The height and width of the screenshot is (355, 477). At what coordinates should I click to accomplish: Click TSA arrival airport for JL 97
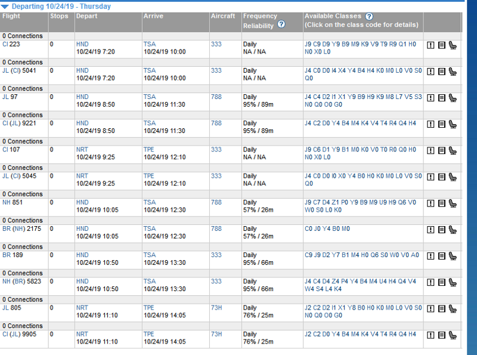click(150, 97)
